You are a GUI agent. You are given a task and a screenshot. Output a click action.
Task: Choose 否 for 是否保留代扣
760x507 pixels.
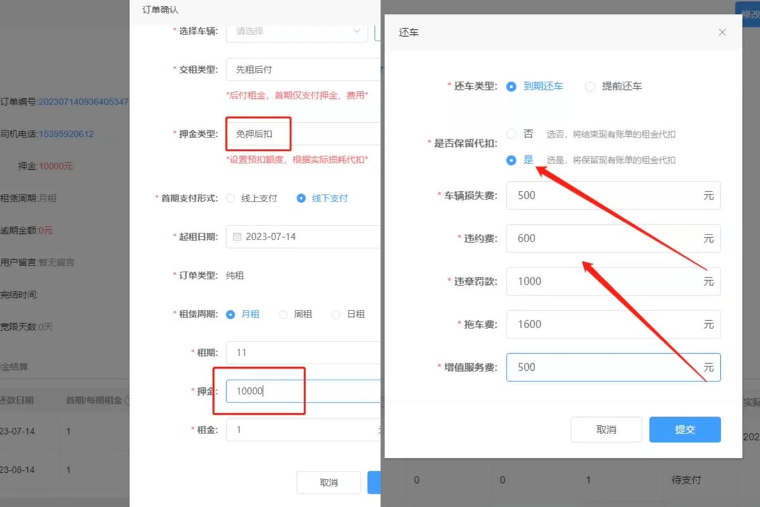tap(521, 134)
